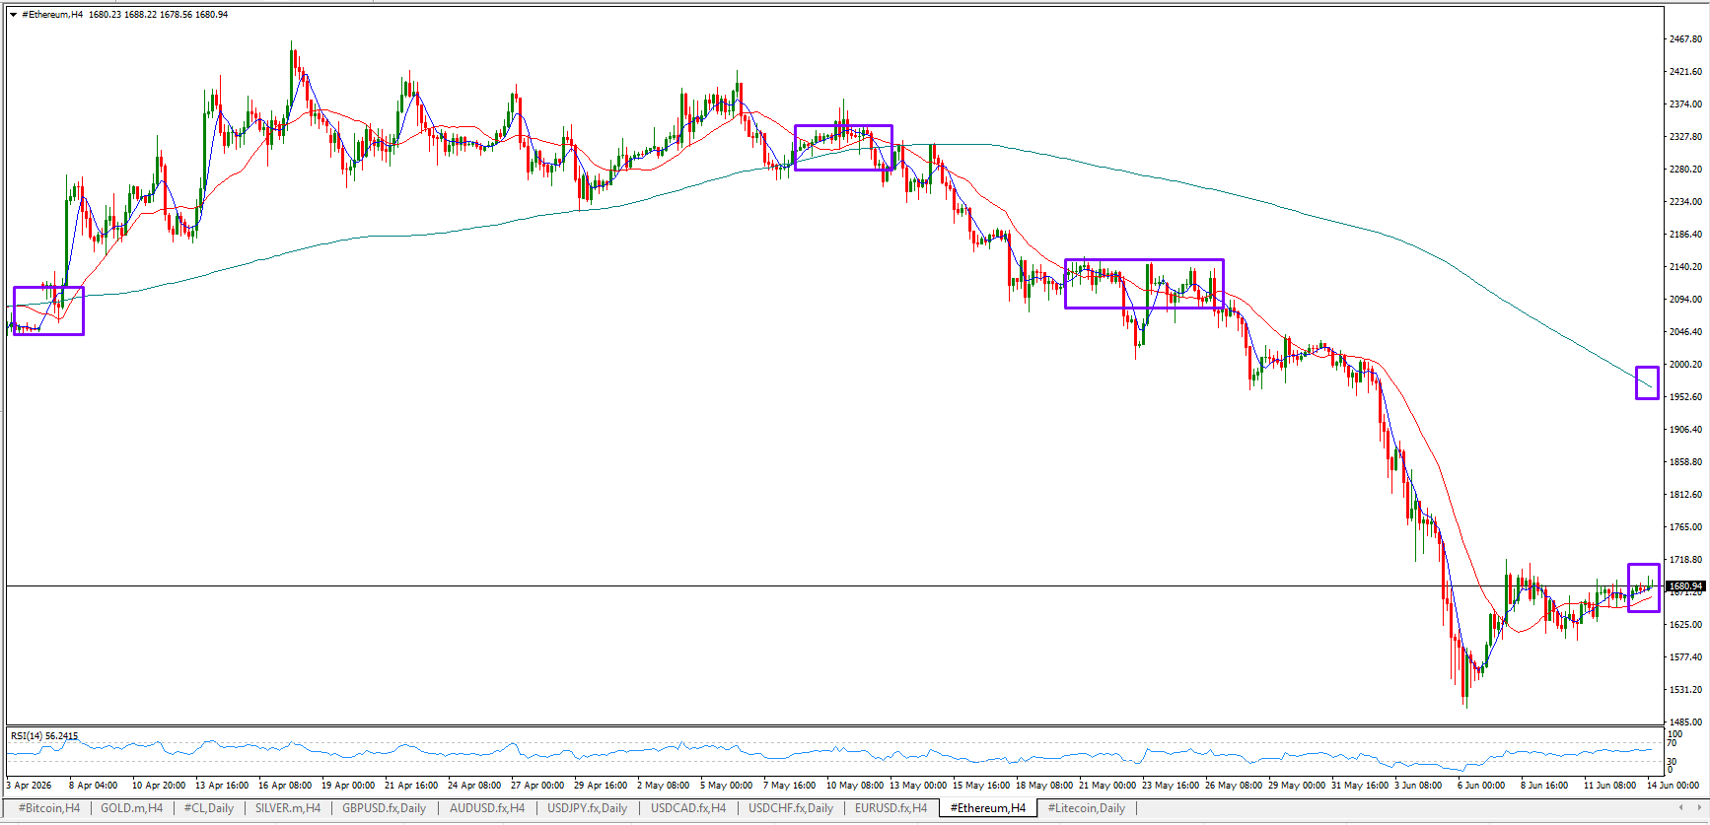Click the 1680.94 current price label
The width and height of the screenshot is (1710, 825).
click(x=1685, y=586)
